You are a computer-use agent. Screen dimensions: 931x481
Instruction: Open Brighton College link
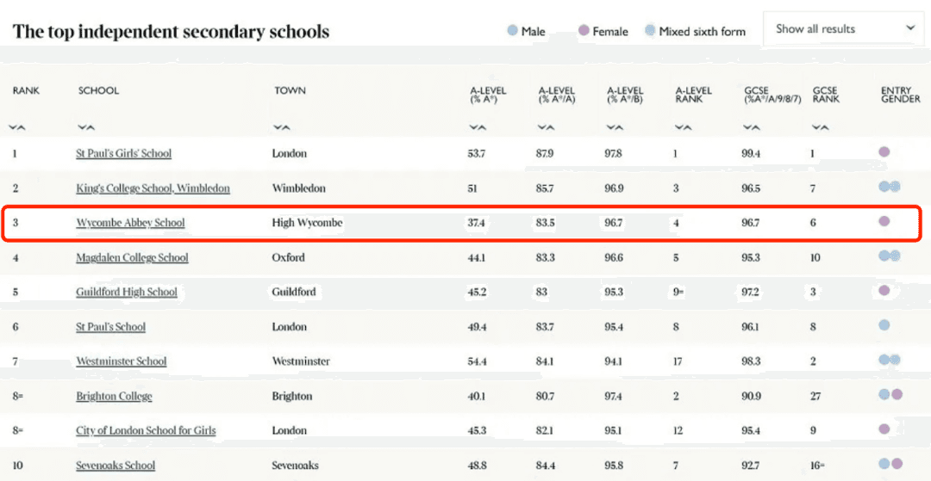114,397
